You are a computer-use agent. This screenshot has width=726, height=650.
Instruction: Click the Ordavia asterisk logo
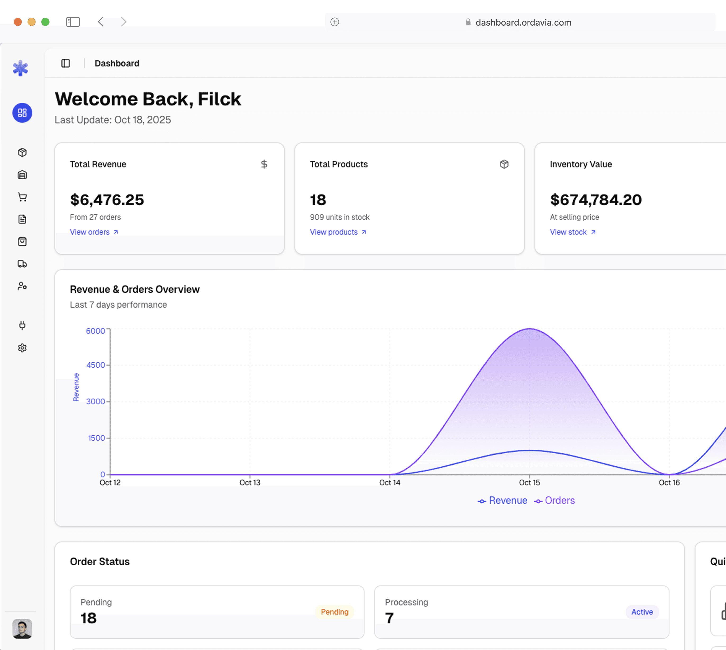click(x=20, y=68)
